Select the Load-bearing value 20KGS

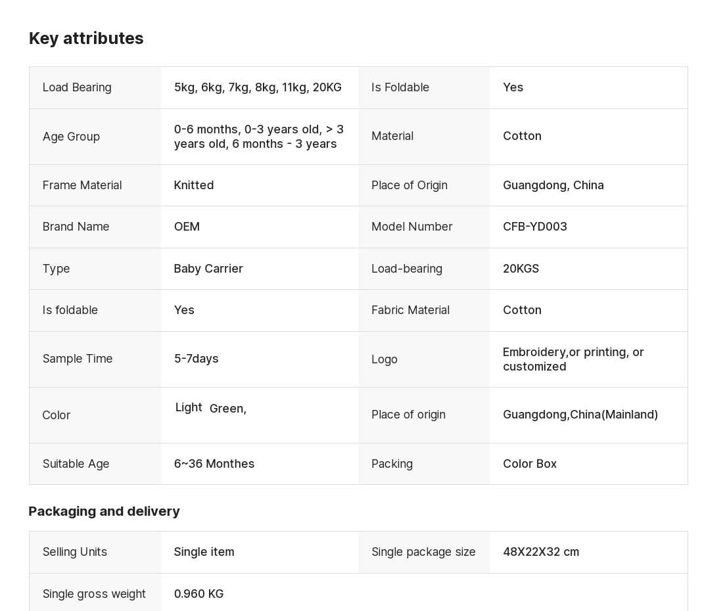pos(521,269)
